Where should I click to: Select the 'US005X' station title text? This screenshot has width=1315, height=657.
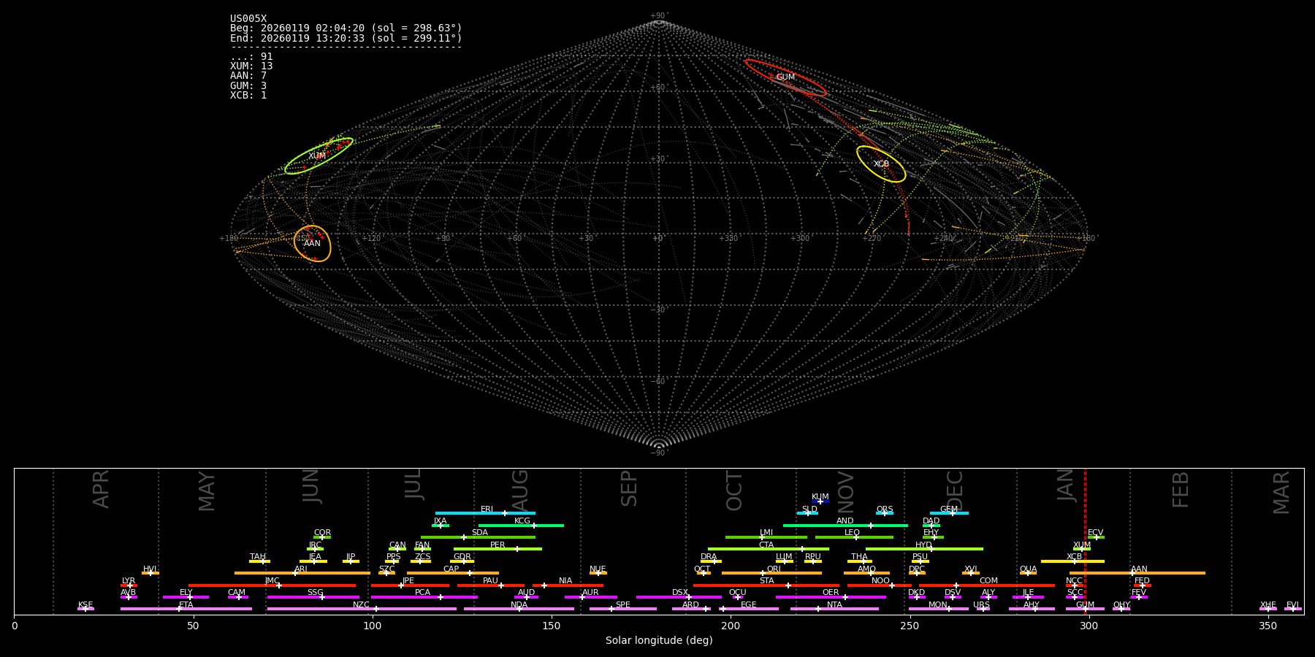point(248,19)
